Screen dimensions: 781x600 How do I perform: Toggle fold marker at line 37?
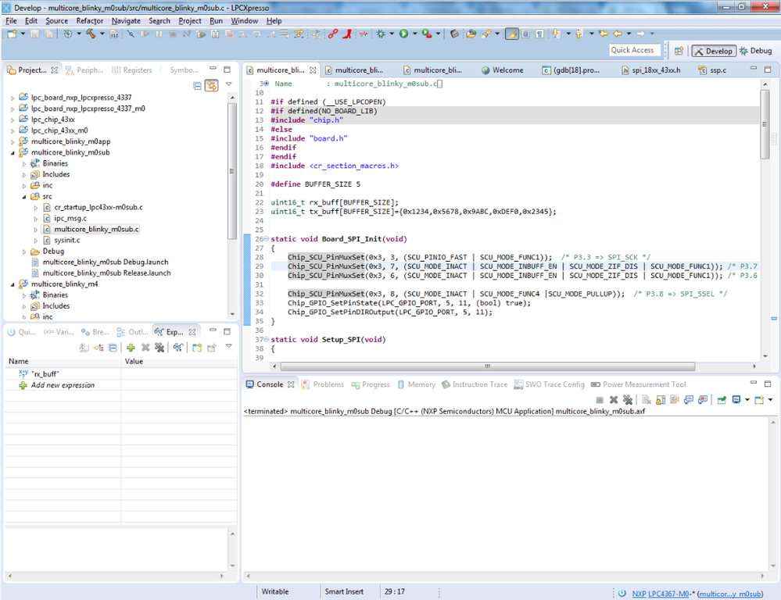click(266, 340)
